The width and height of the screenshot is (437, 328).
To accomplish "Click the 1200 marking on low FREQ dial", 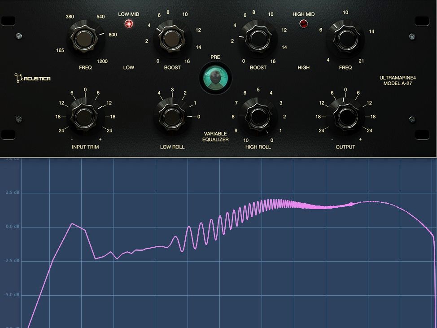I will click(102, 61).
